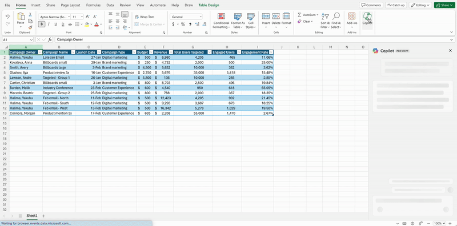Switch to the Data tab
The height and width of the screenshot is (226, 457).
point(110,5)
